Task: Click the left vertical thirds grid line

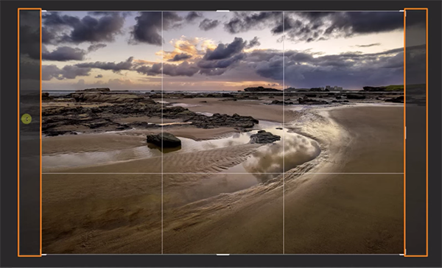Action: [x=162, y=133]
